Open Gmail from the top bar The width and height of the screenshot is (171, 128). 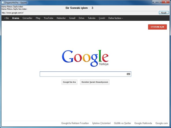tap(72, 18)
